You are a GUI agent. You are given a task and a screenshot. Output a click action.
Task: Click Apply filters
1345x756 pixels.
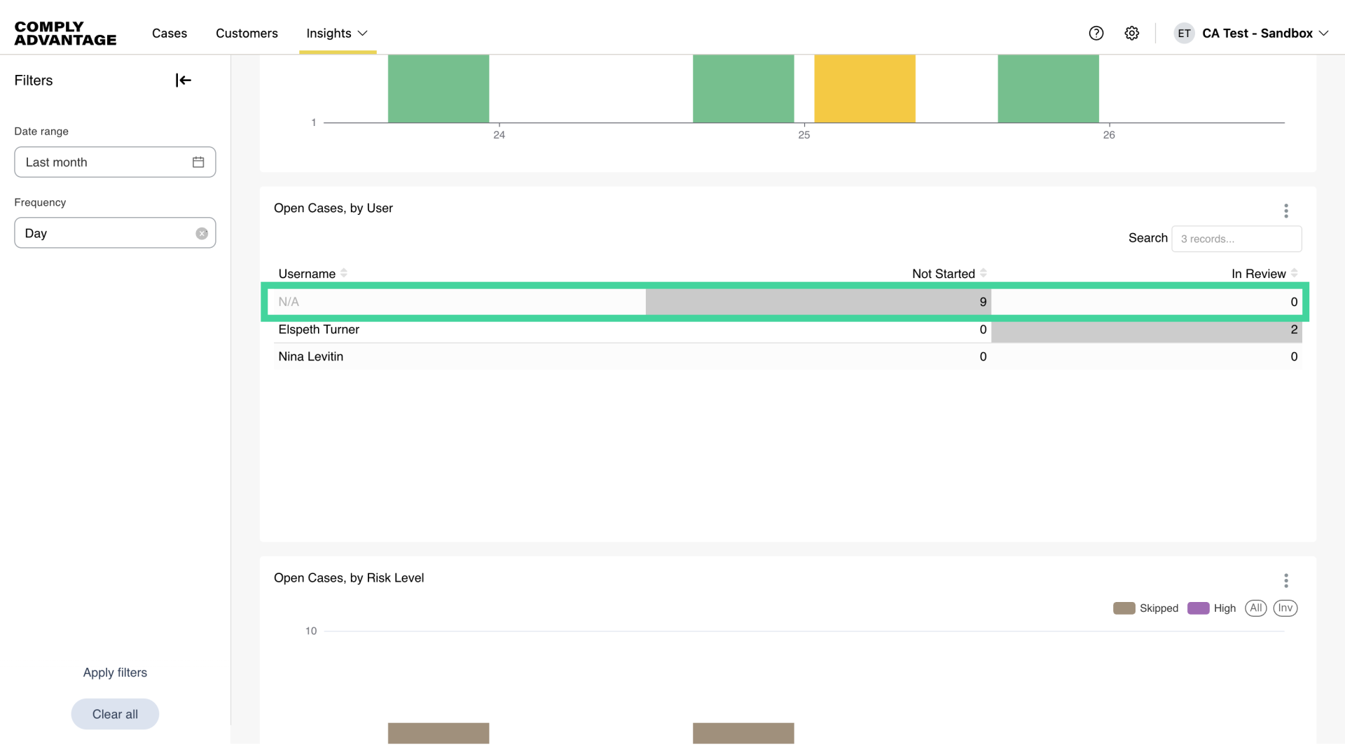(x=115, y=673)
